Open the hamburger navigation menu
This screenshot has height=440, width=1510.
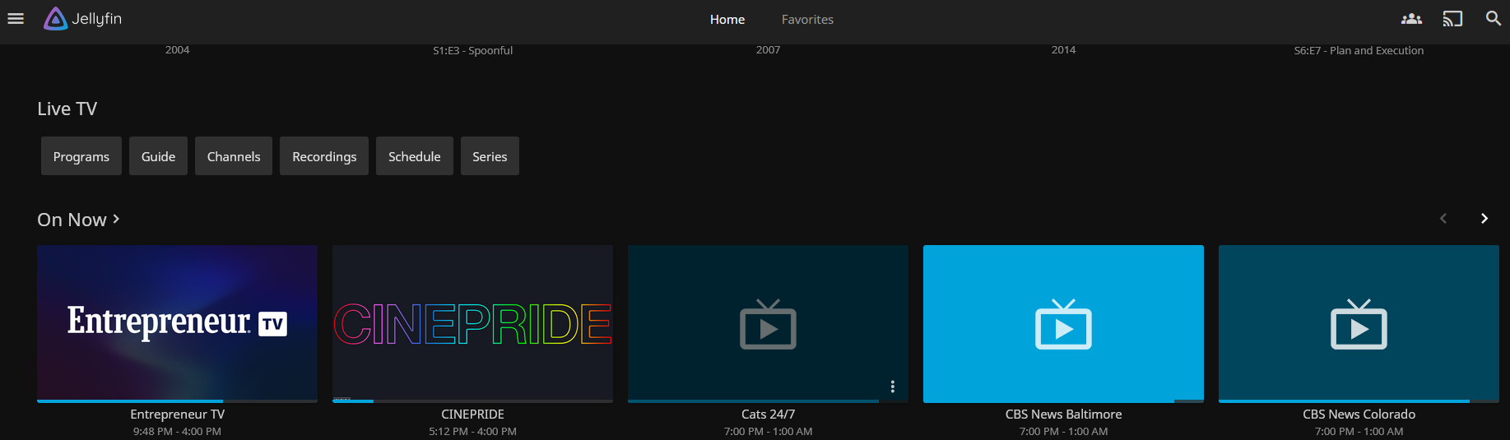click(x=16, y=19)
